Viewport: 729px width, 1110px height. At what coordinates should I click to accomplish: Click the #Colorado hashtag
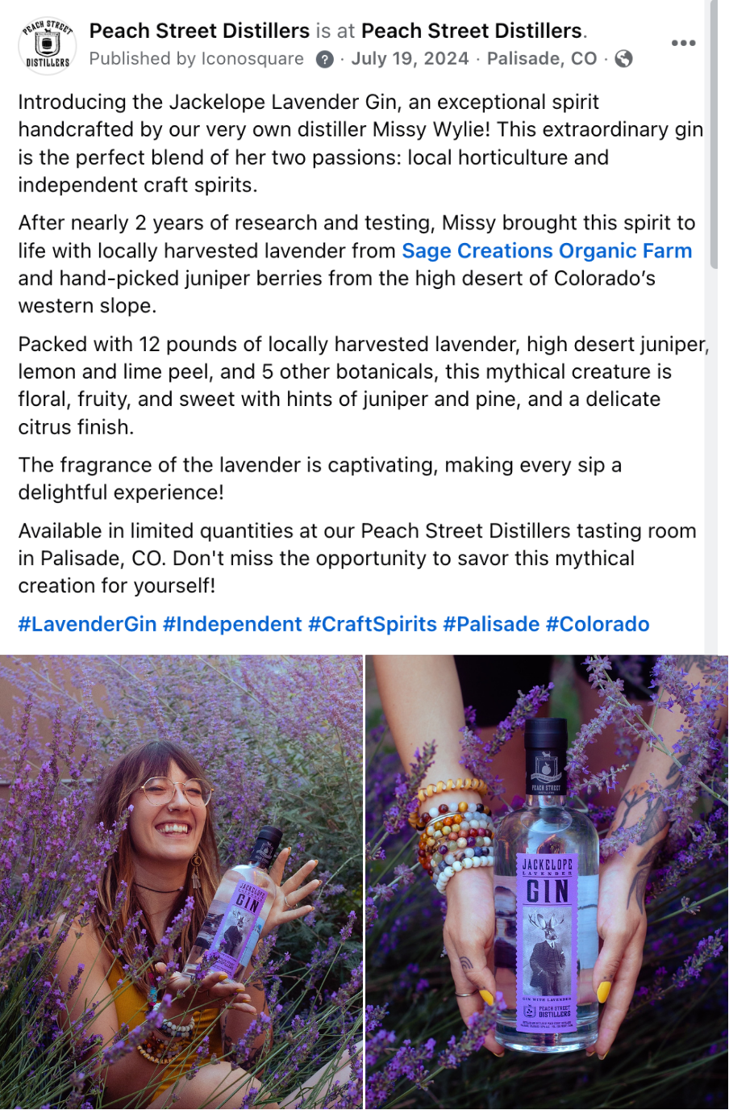[598, 624]
